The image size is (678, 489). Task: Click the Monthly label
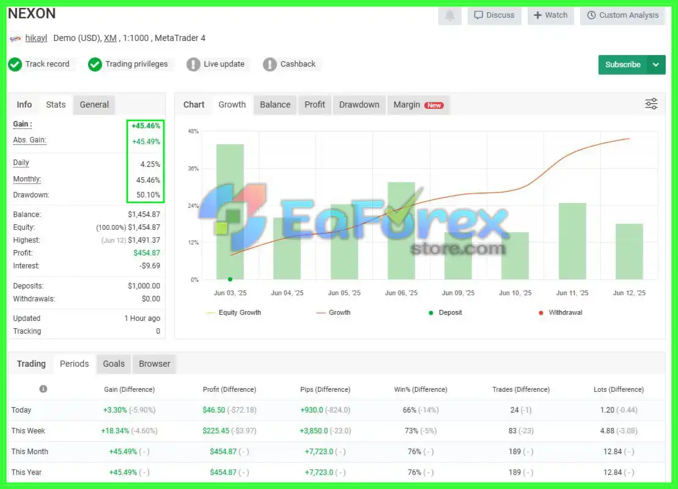(27, 180)
